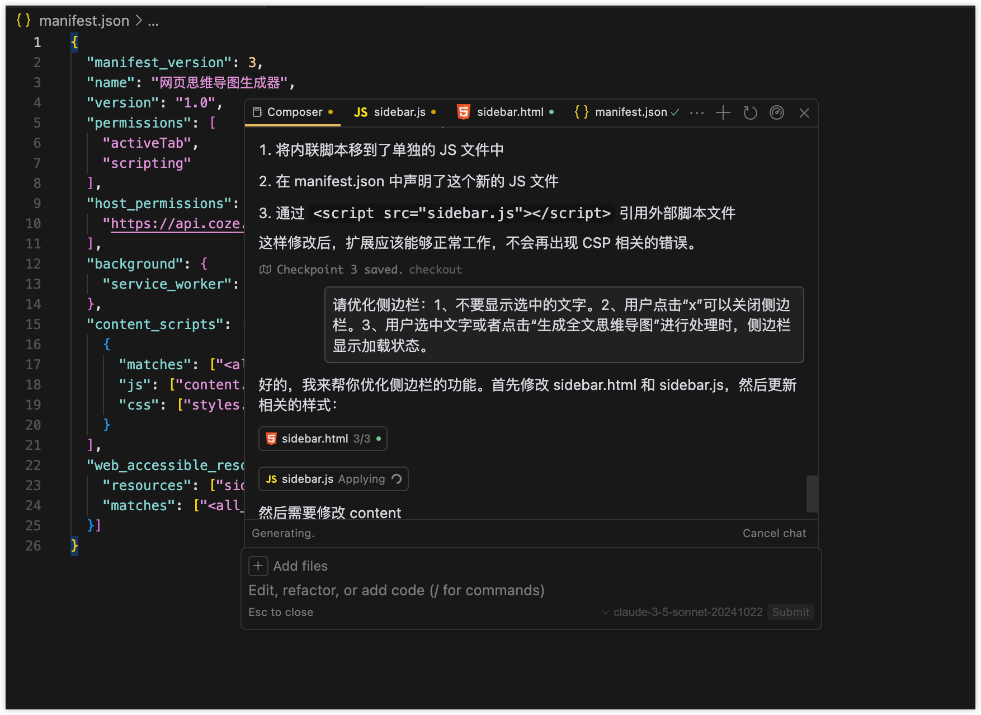Open the three-dots overflow menu in tabs
The width and height of the screenshot is (981, 715).
[x=697, y=112]
